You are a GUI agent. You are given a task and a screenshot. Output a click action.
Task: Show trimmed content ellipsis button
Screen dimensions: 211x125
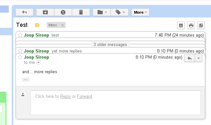pyautogui.click(x=26, y=80)
